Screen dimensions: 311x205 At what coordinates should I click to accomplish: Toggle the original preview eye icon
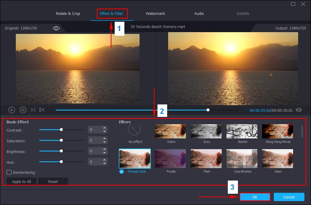(56, 28)
